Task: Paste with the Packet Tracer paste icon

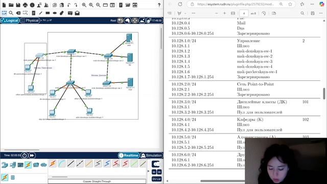Action: (62, 5)
